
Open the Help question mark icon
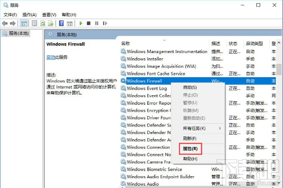[61, 23]
